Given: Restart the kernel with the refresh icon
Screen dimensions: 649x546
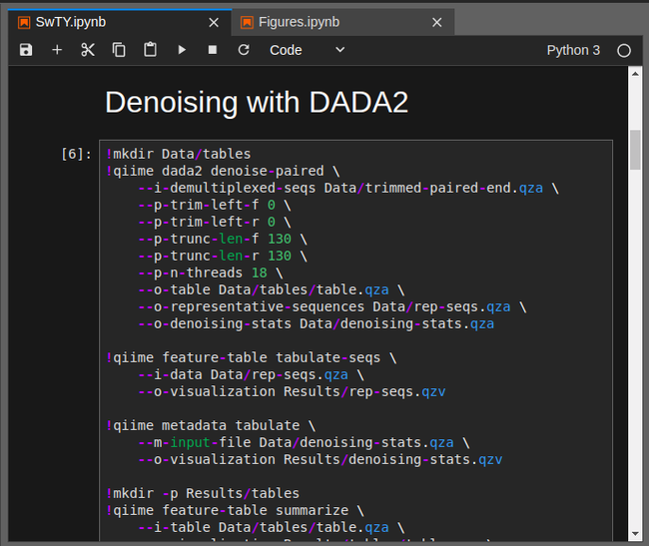Looking at the screenshot, I should click(244, 50).
